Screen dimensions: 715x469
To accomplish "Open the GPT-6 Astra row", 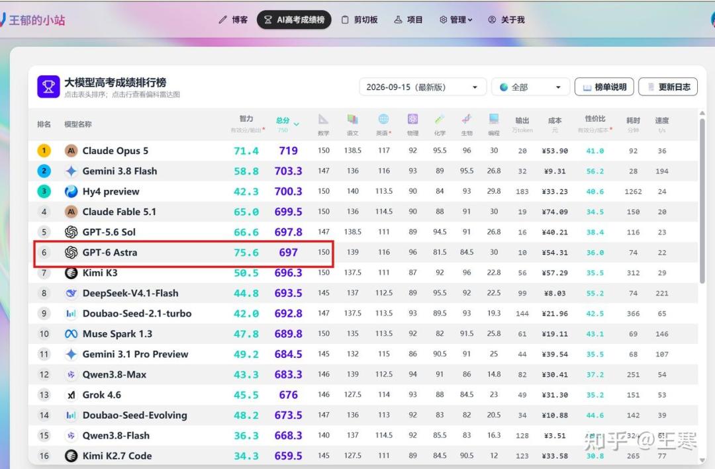I will [363, 253].
